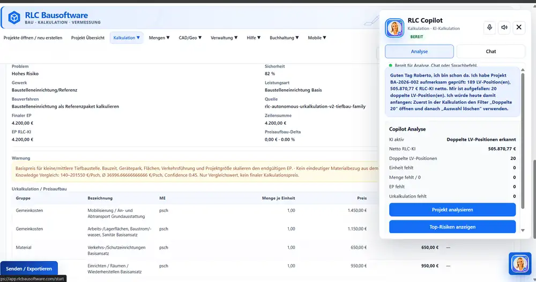This screenshot has width=536, height=282.
Task: Click the price 1.450,00 € cell
Action: pyautogui.click(x=357, y=211)
